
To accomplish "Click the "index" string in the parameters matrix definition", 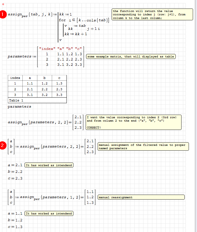I will [46, 49].
